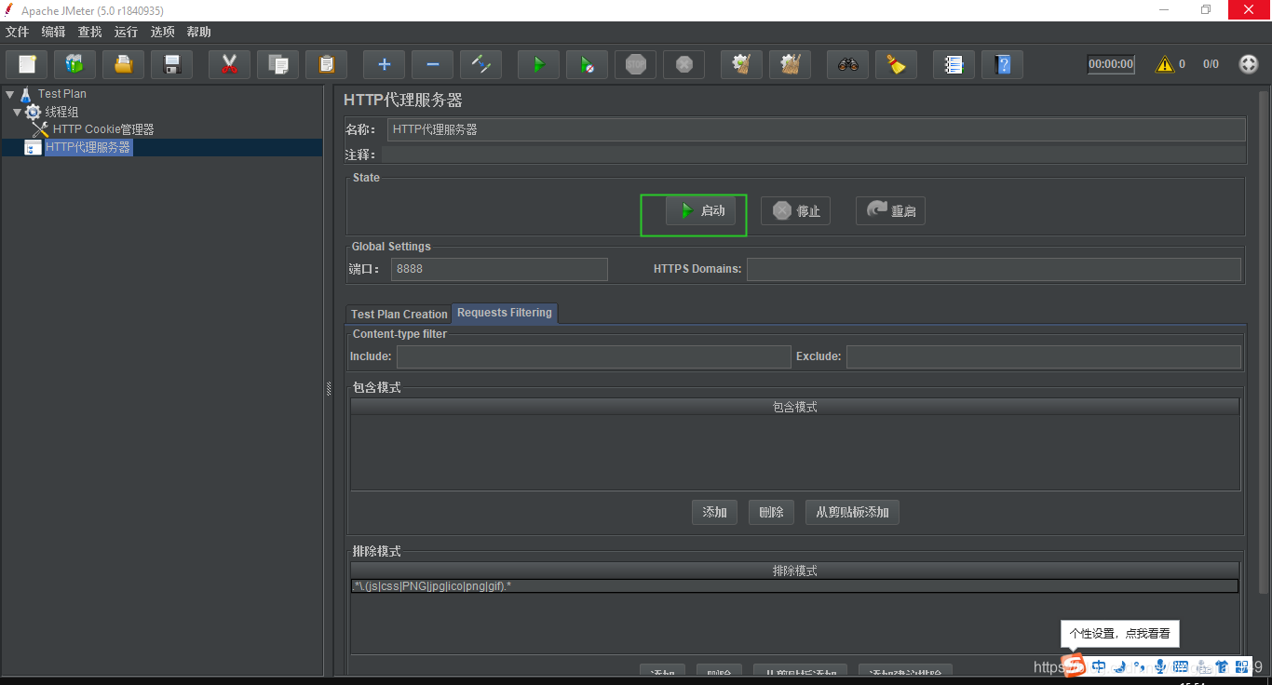Viewport: 1272px width, 685px height.
Task: Click the grey Stop toolbar icon
Action: (x=636, y=64)
